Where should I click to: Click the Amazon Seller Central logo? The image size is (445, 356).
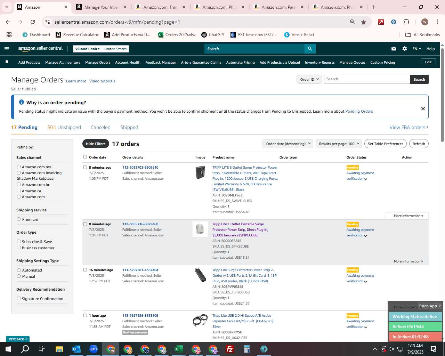tap(40, 49)
